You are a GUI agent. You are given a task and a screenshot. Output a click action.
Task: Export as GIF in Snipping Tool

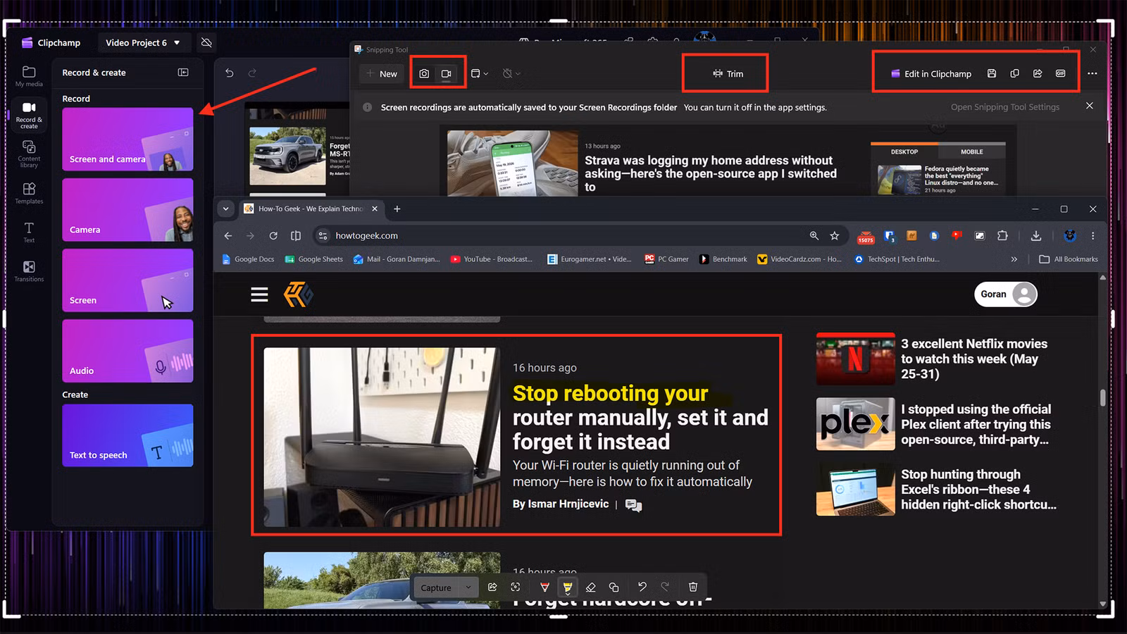click(1061, 73)
